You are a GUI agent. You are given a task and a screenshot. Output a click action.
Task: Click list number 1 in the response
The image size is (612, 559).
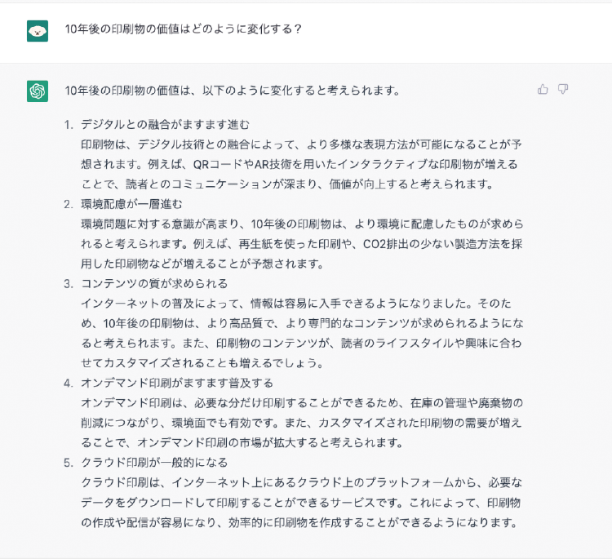tap(69, 124)
